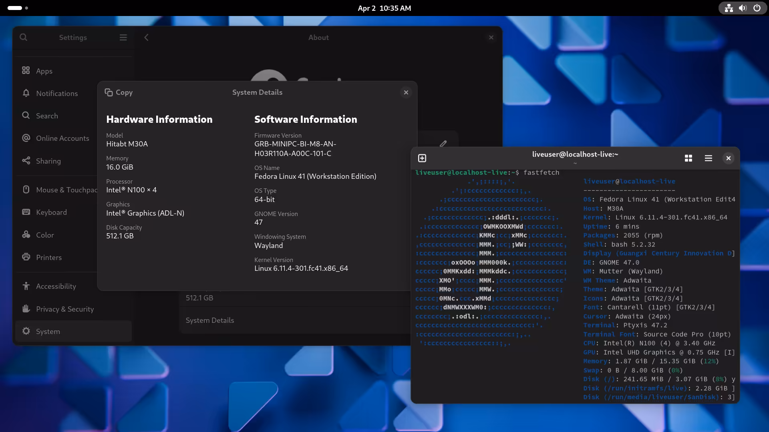This screenshot has width=769, height=432.
Task: Open Apps settings panel
Action: (44, 71)
